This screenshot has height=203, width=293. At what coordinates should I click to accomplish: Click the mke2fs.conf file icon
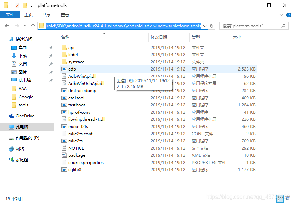click(64, 134)
